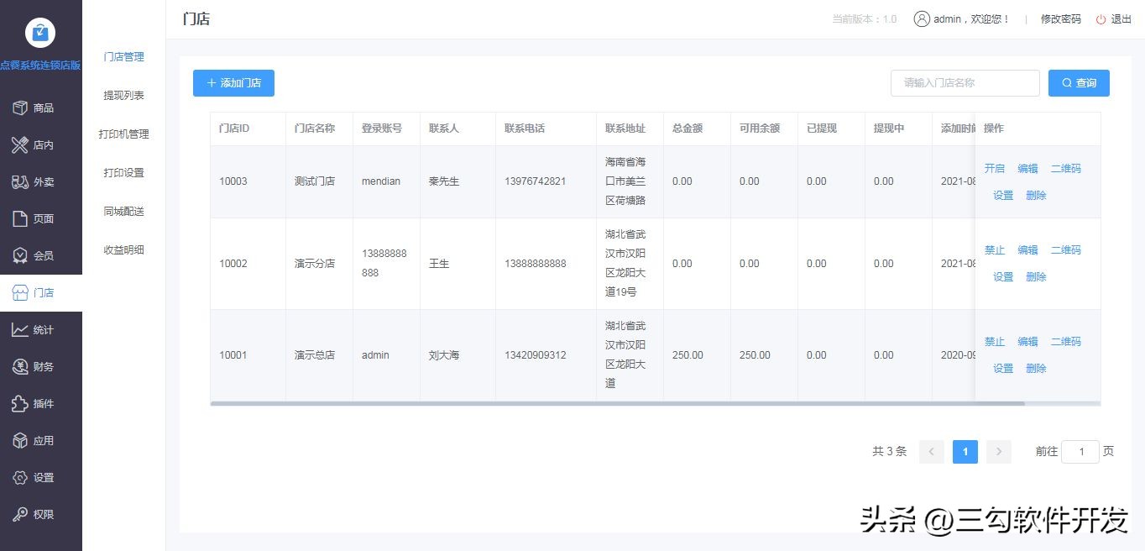Viewport: 1145px width, 551px height.
Task: Go to 提现列表 submenu
Action: 124,95
